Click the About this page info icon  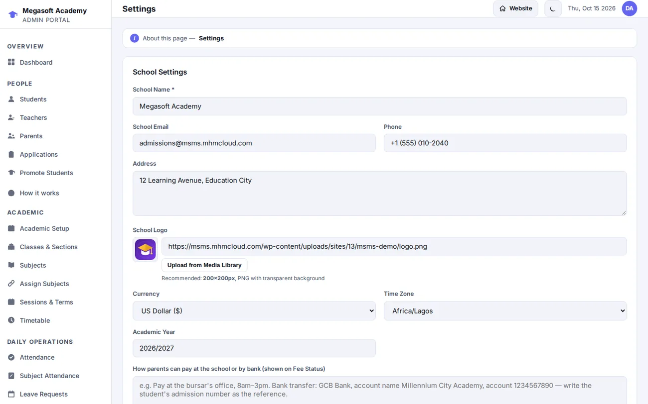point(135,38)
